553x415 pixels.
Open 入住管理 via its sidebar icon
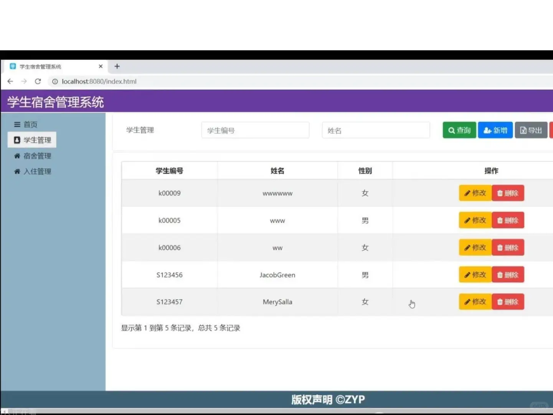[x=17, y=171]
